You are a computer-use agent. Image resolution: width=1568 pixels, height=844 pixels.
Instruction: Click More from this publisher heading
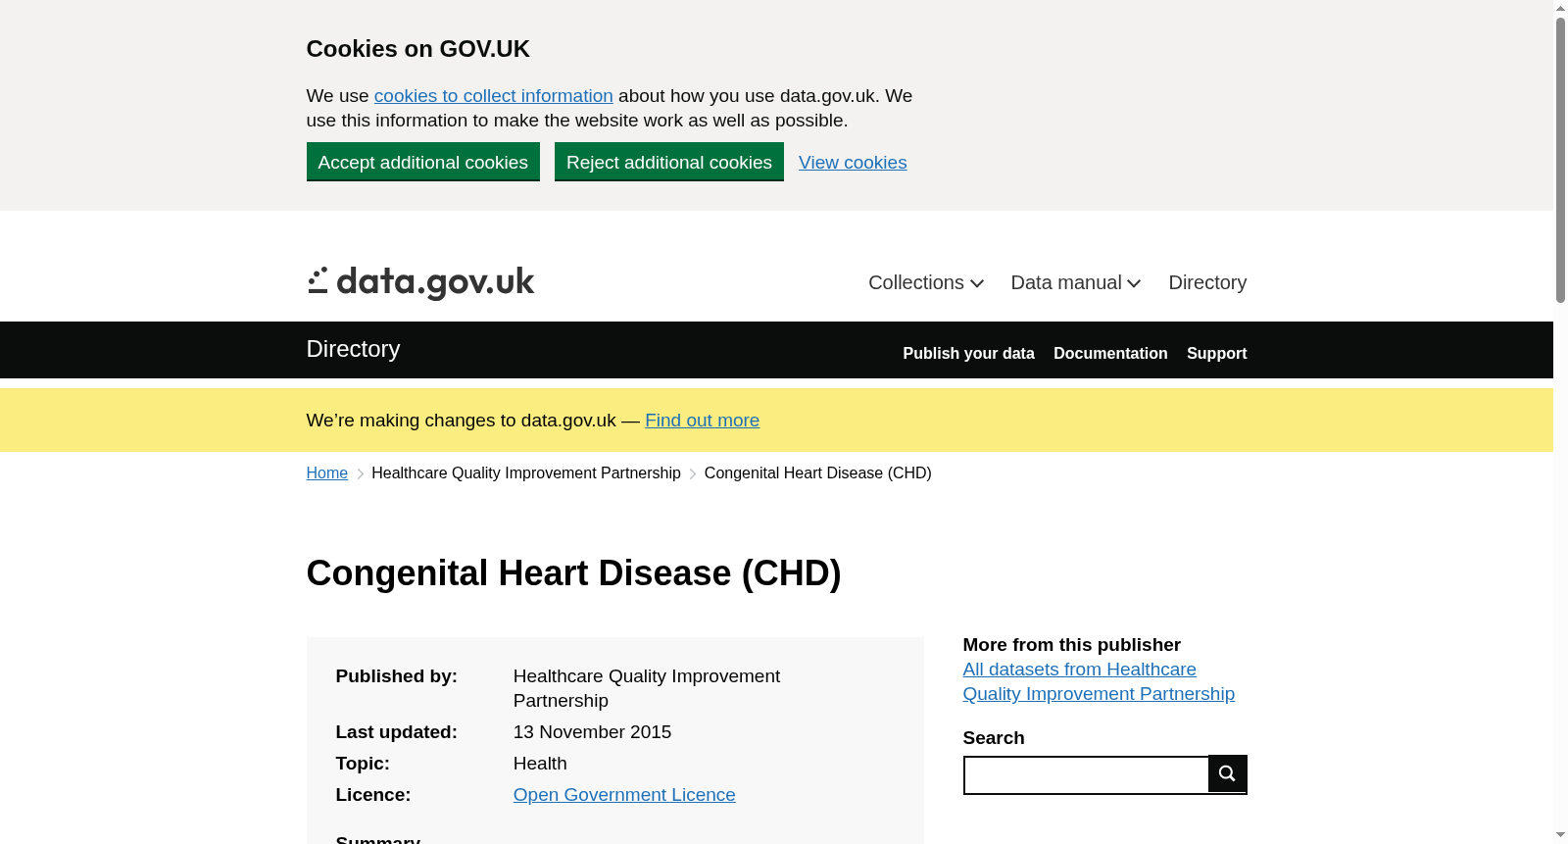tap(1072, 645)
